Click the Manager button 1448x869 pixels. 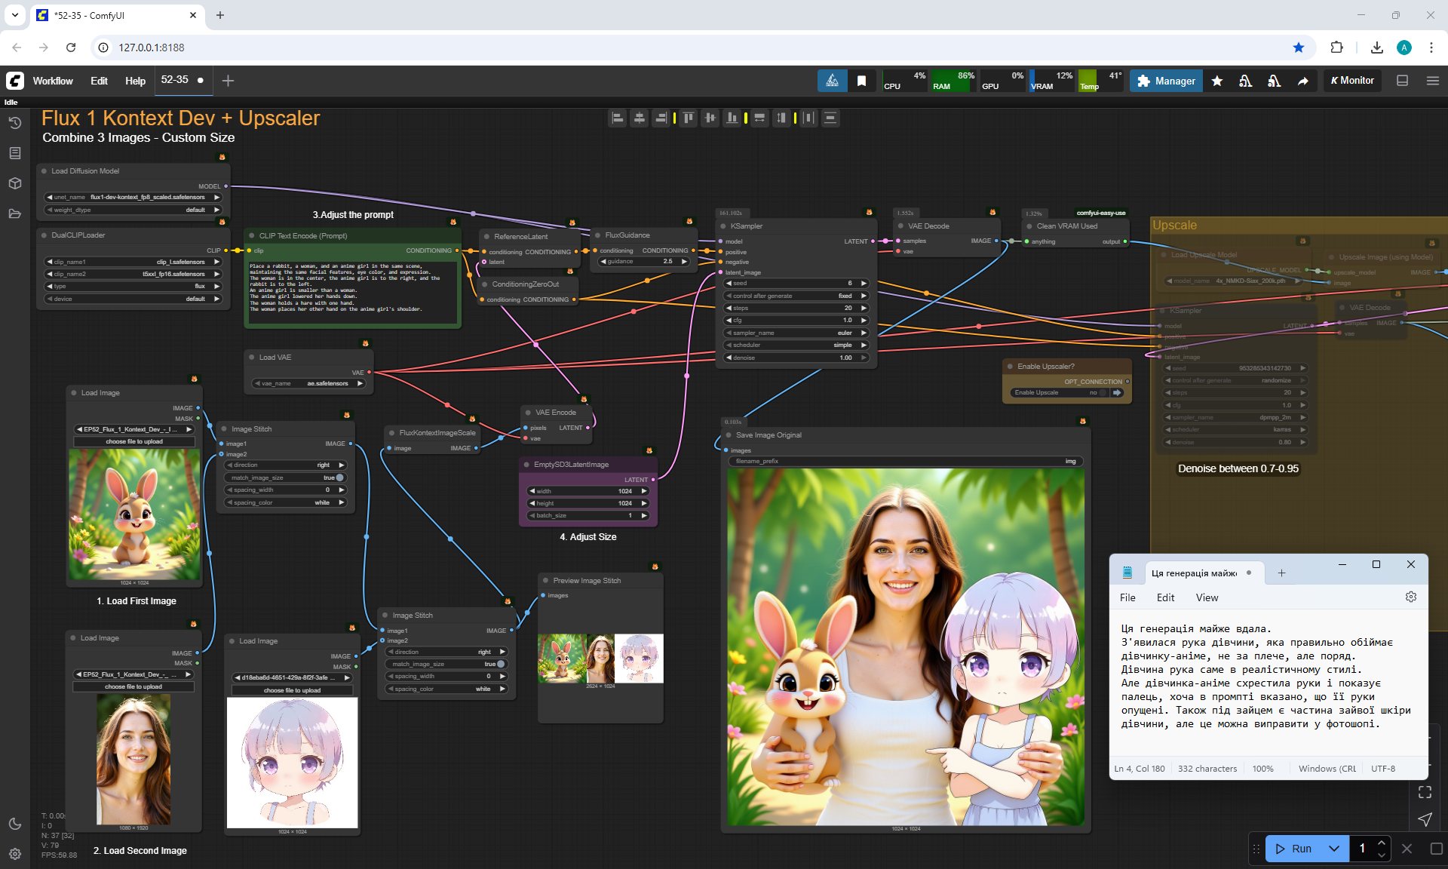(x=1166, y=81)
